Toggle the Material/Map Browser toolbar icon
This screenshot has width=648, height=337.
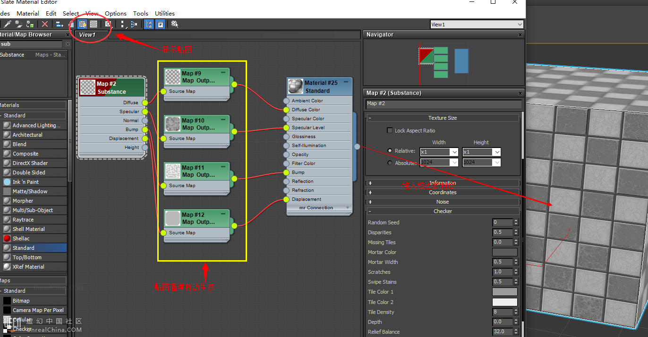(149, 24)
